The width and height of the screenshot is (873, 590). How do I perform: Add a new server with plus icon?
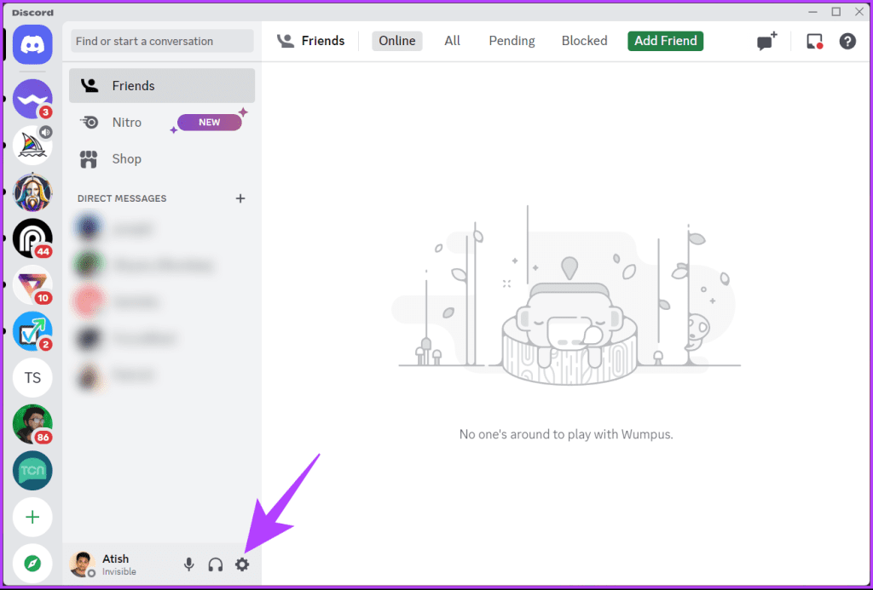pos(32,517)
